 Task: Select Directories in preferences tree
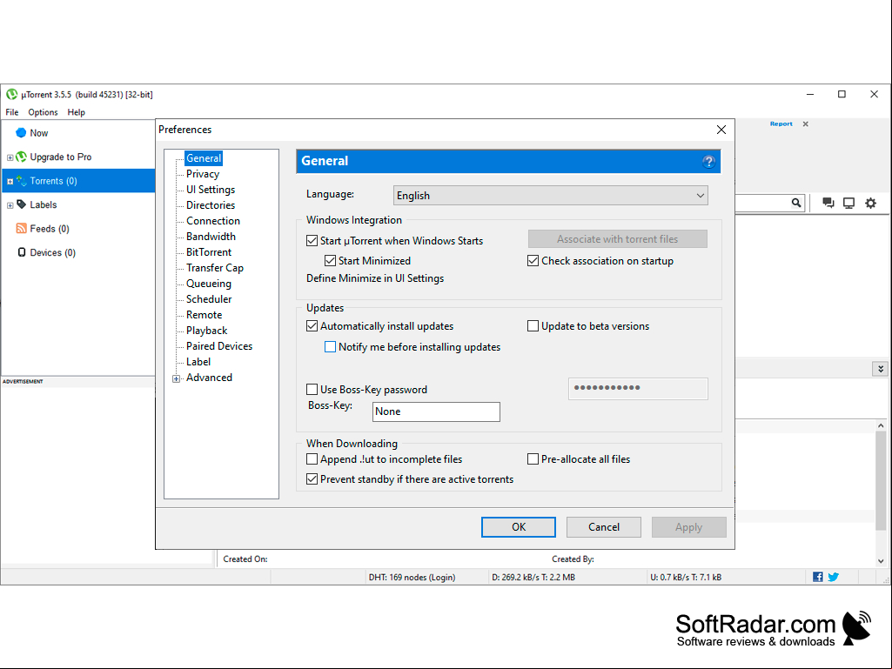[x=211, y=205]
